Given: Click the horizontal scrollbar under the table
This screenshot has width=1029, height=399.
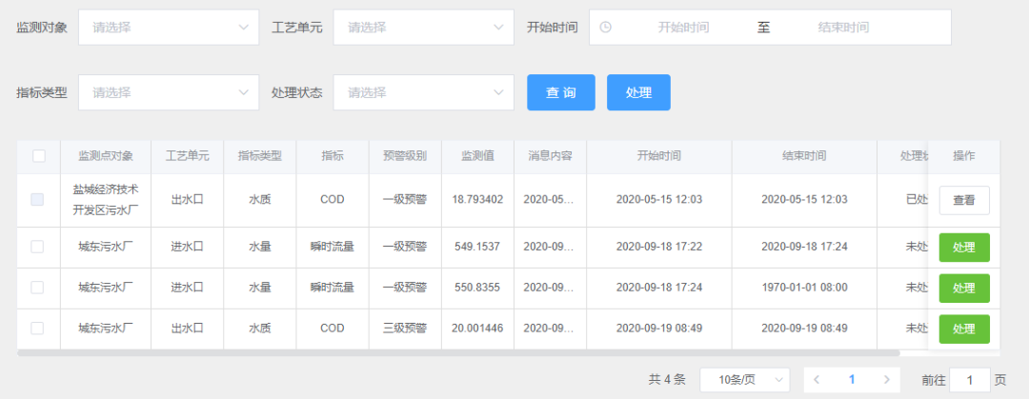Looking at the screenshot, I should click(x=457, y=353).
